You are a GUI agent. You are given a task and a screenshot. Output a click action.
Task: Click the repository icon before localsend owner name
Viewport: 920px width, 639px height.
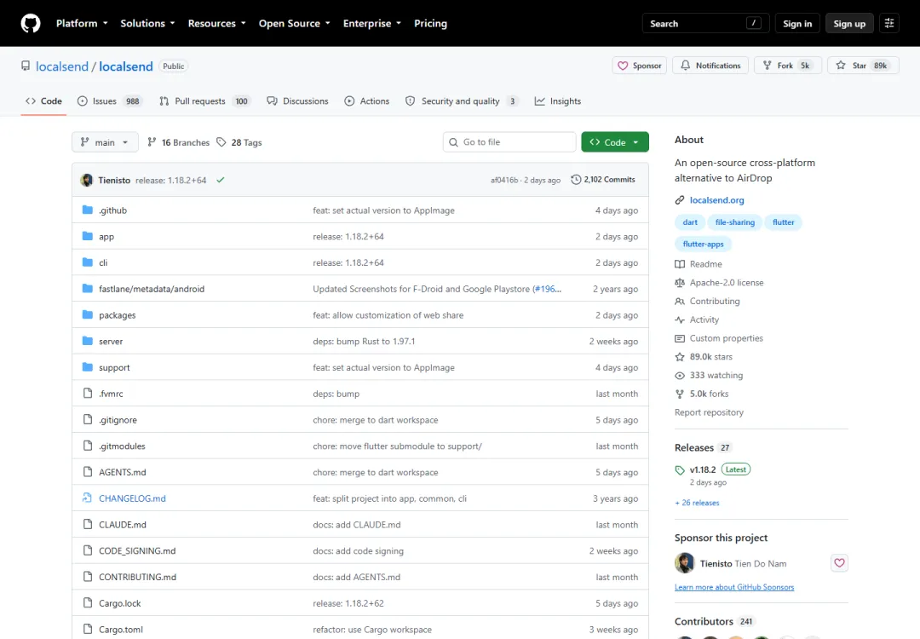point(26,66)
